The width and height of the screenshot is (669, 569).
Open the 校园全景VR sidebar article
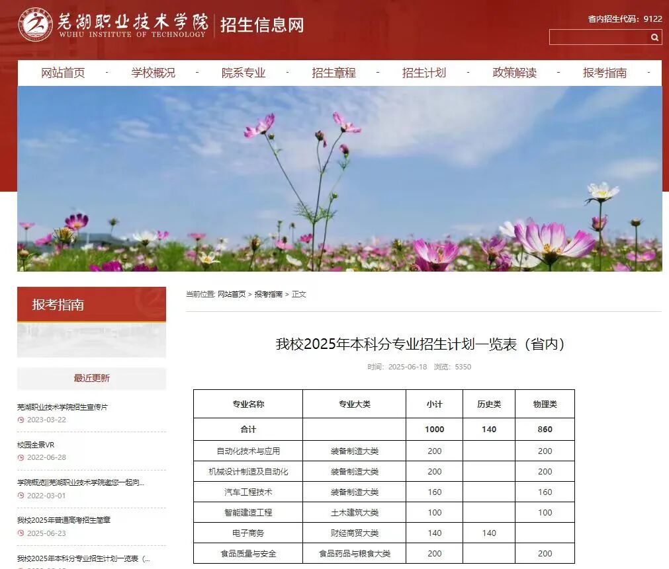[x=36, y=444]
